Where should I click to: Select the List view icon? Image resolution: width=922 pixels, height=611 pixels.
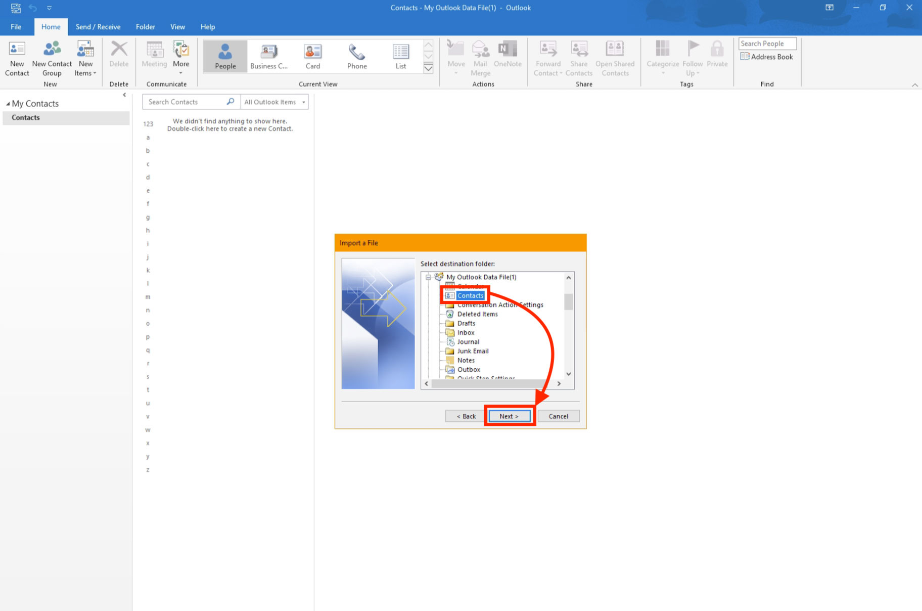pos(400,52)
